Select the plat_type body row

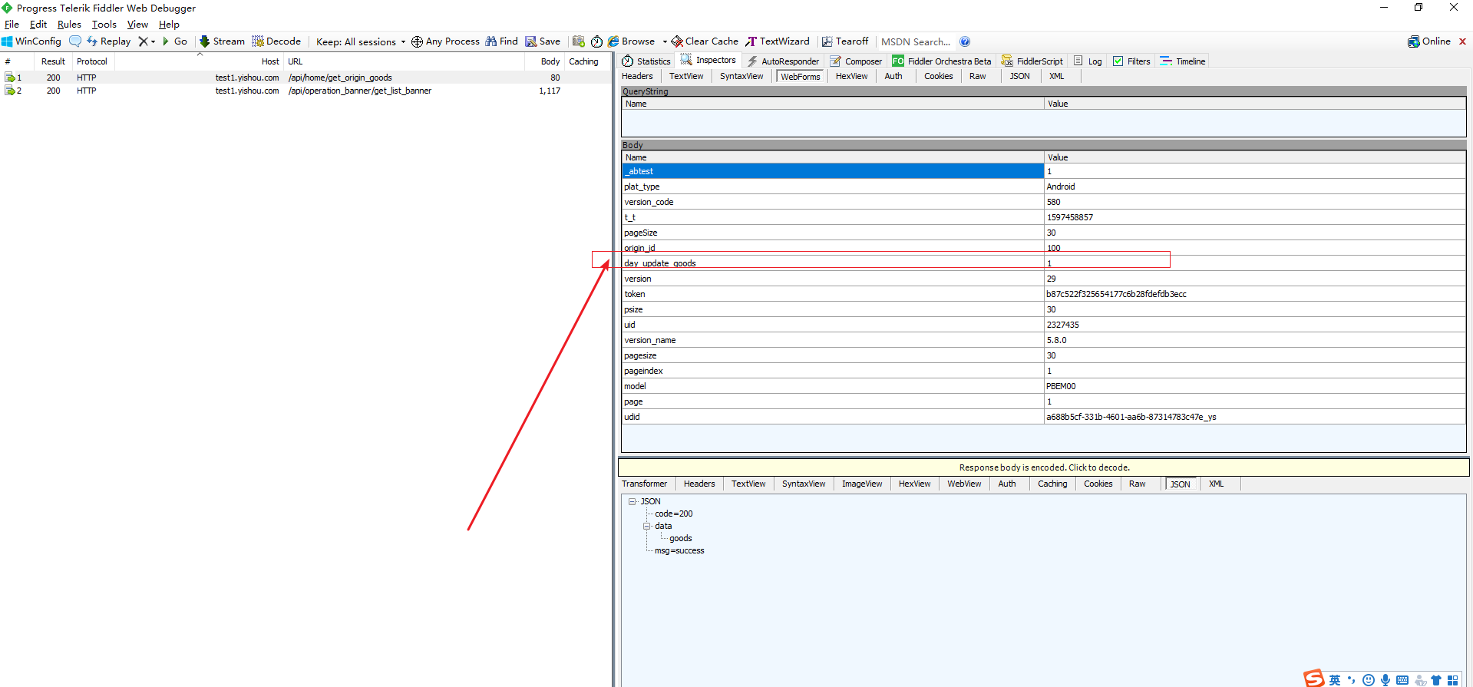pyautogui.click(x=1044, y=187)
